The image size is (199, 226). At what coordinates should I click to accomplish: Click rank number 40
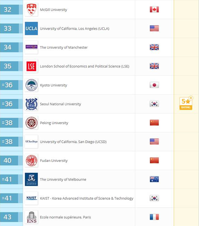8,161
